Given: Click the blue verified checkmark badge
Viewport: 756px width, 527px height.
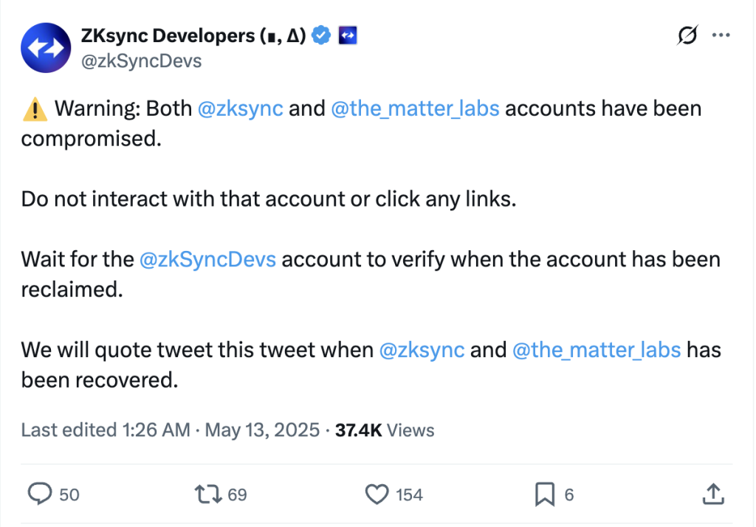Looking at the screenshot, I should pos(320,35).
